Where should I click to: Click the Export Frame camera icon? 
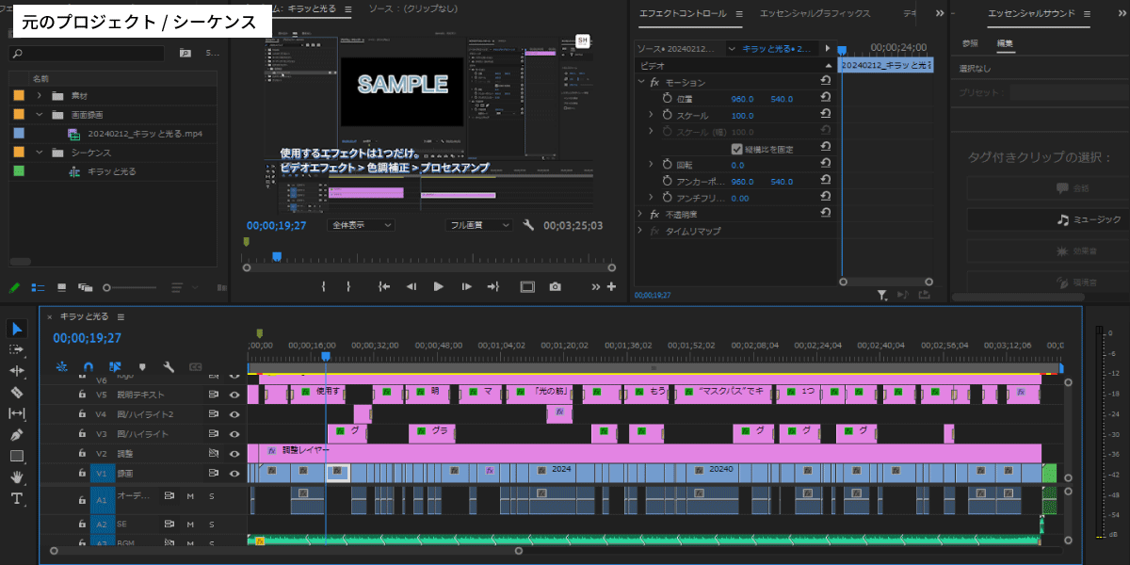(556, 287)
